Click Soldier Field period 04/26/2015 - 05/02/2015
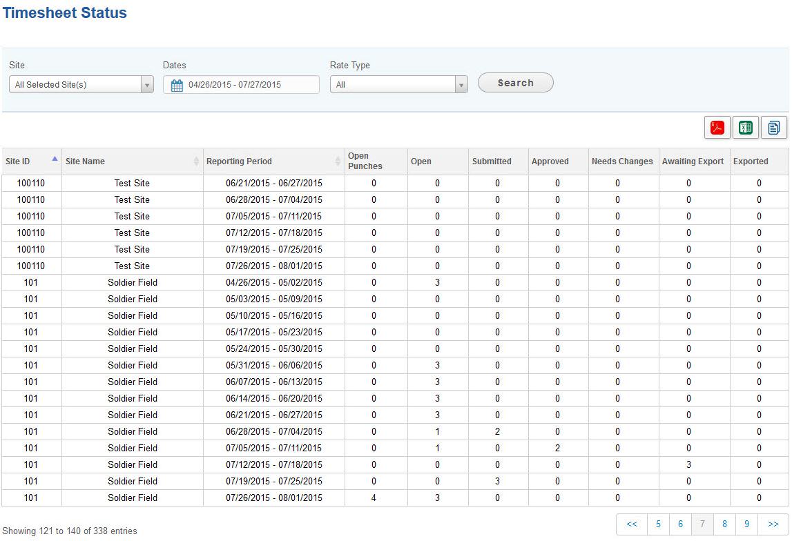Viewport: 792px width, 541px height. point(273,283)
